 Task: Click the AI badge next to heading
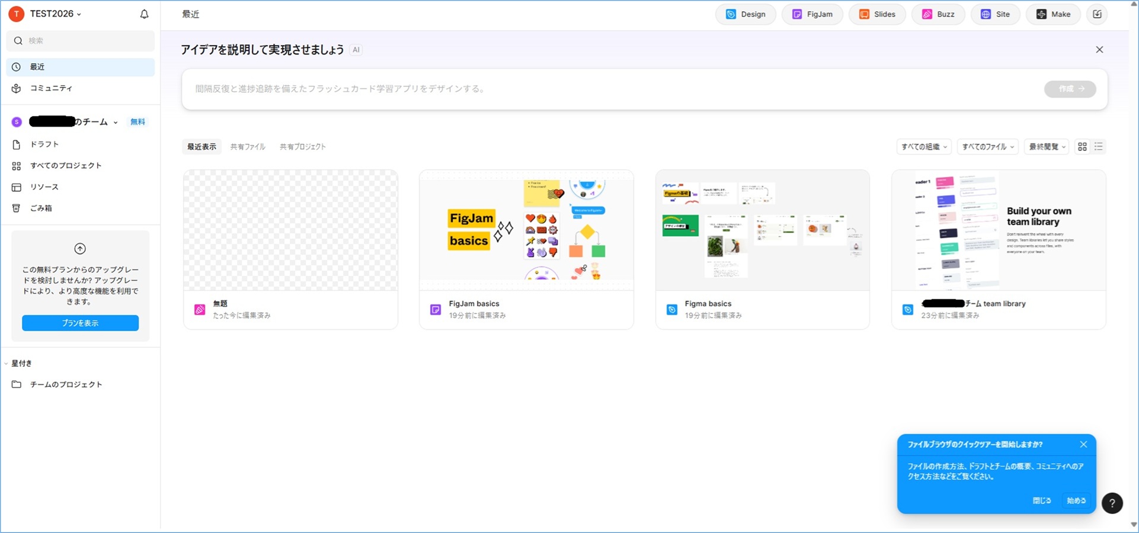click(356, 50)
